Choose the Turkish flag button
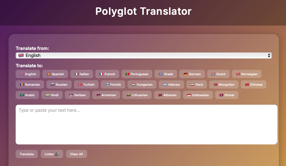The width and height of the screenshot is (286, 166). pos(86,85)
